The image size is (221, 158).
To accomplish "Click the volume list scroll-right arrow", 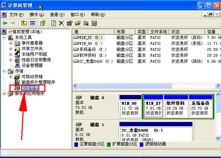I will (x=218, y=85).
